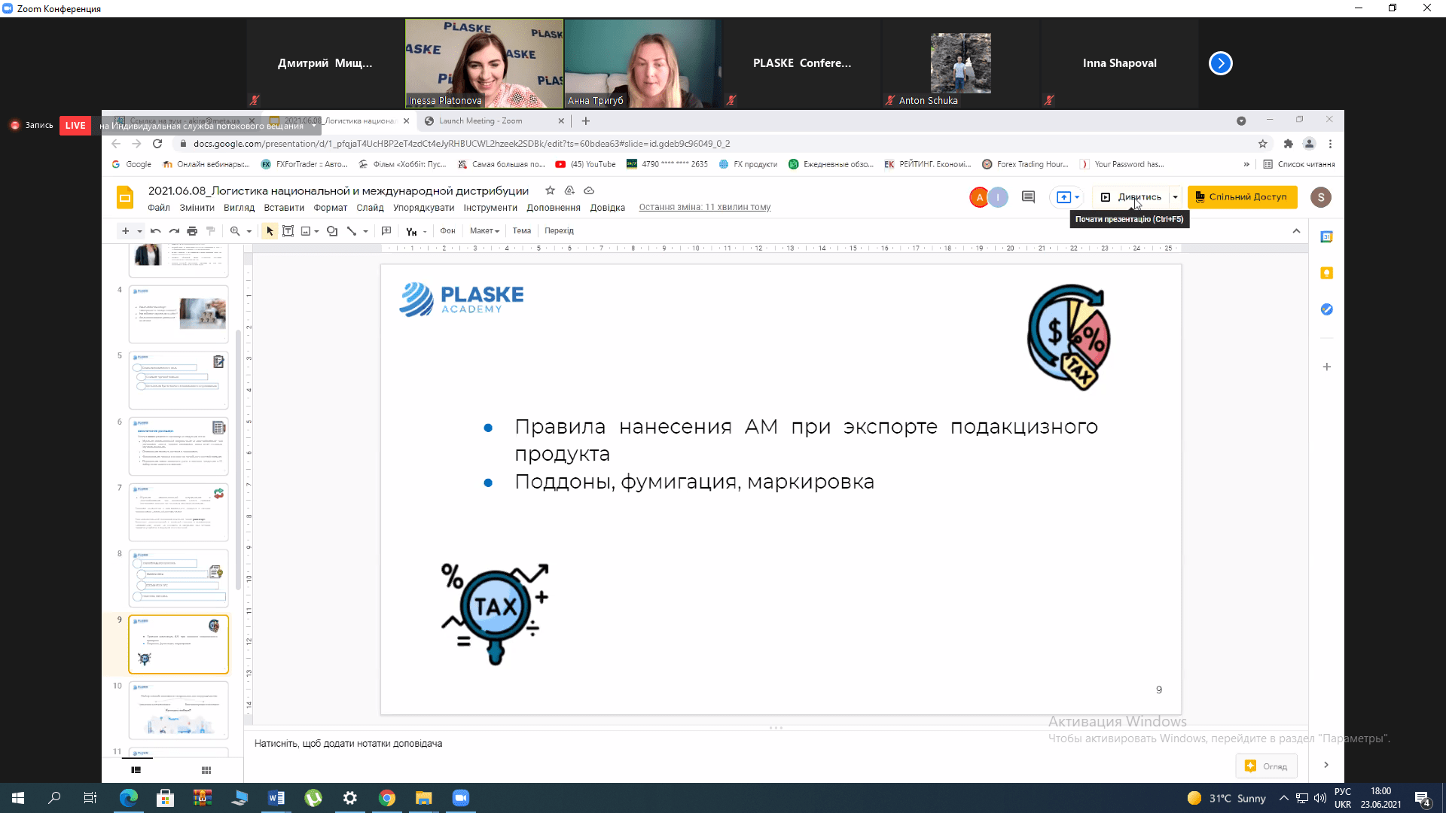Open the new slide layout dropdown arrow

click(139, 232)
